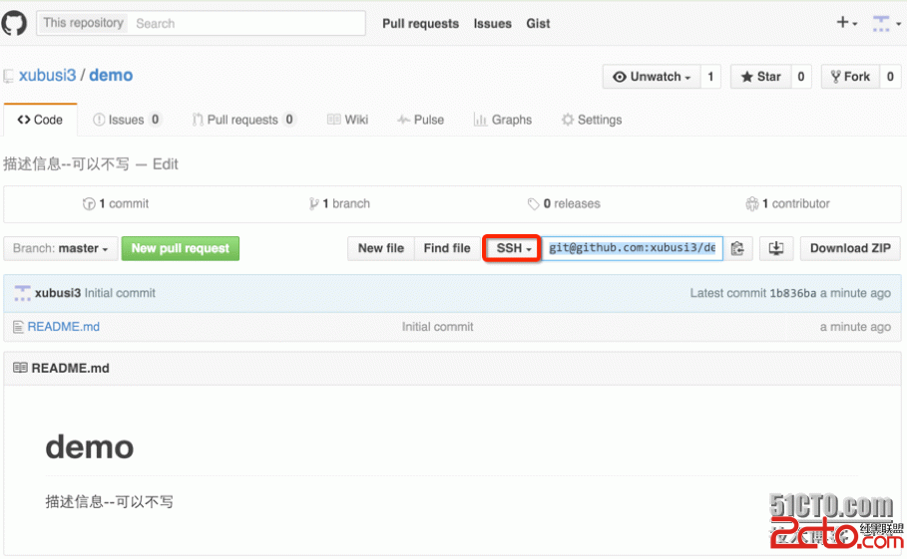Star the demo repository

(760, 77)
